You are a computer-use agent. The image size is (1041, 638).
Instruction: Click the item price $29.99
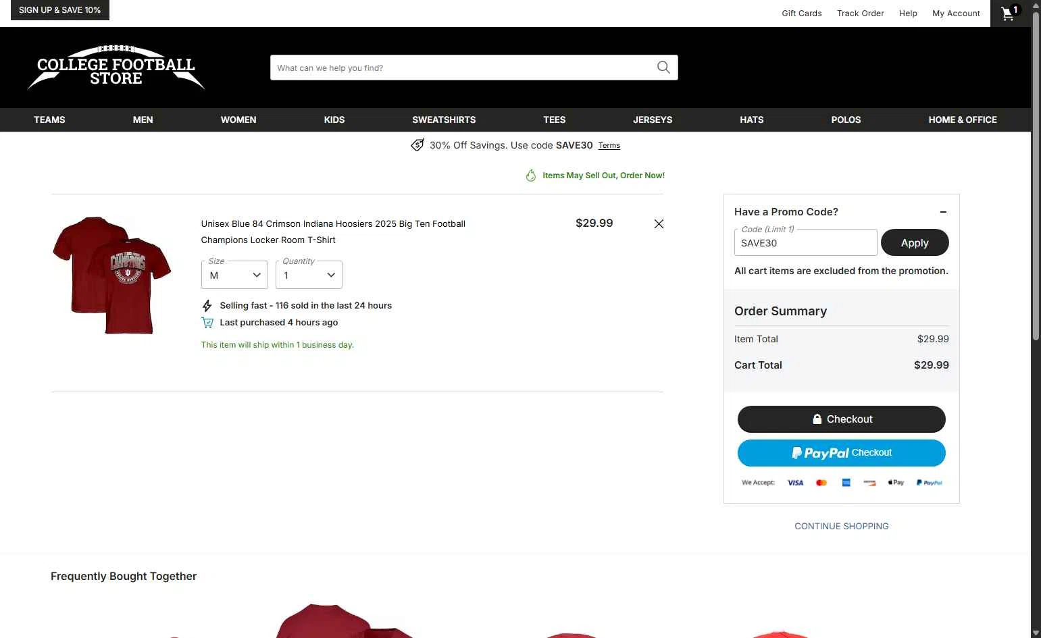pos(594,223)
